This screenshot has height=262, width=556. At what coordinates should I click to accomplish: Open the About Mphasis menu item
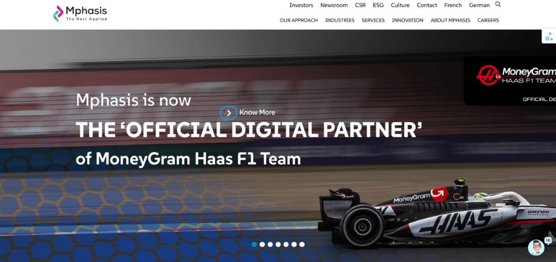(451, 20)
